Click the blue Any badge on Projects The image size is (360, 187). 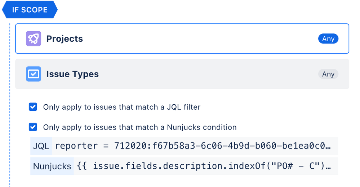coord(328,39)
